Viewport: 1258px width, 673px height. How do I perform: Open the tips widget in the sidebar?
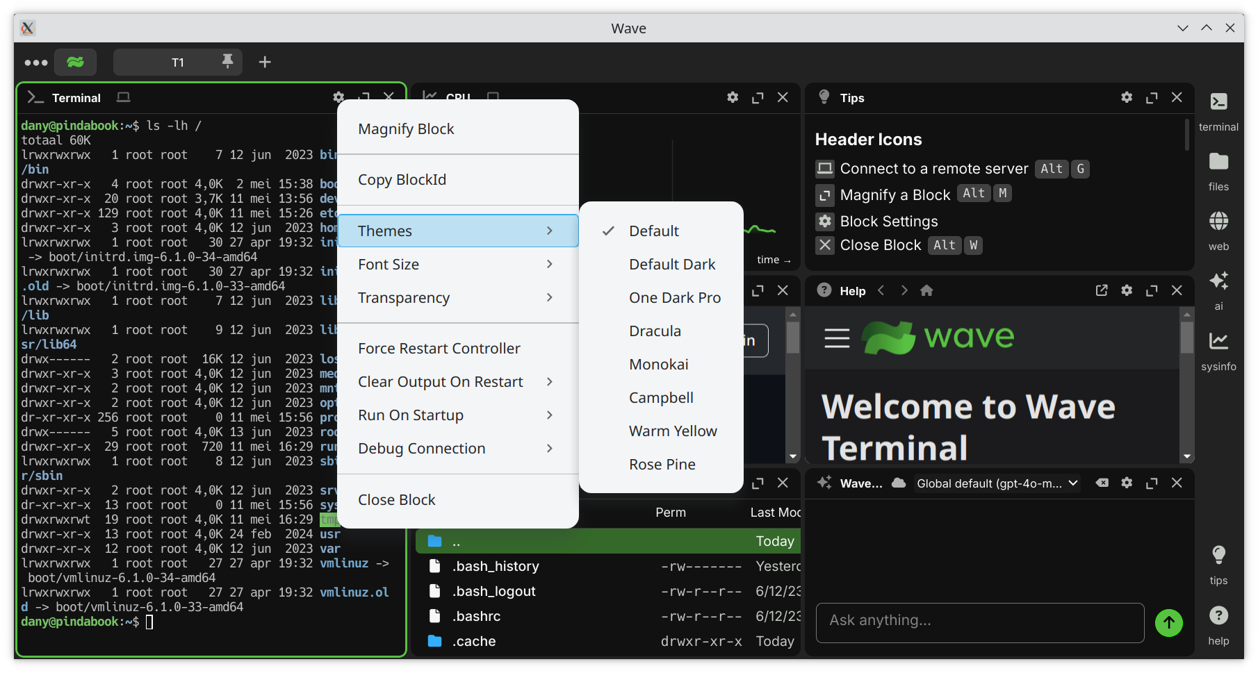(1218, 565)
